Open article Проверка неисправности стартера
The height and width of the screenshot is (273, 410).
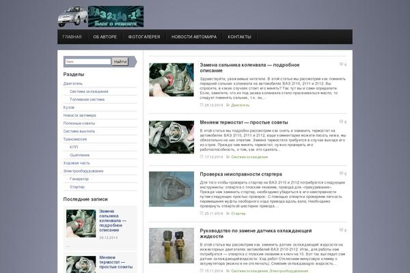pos(241,174)
